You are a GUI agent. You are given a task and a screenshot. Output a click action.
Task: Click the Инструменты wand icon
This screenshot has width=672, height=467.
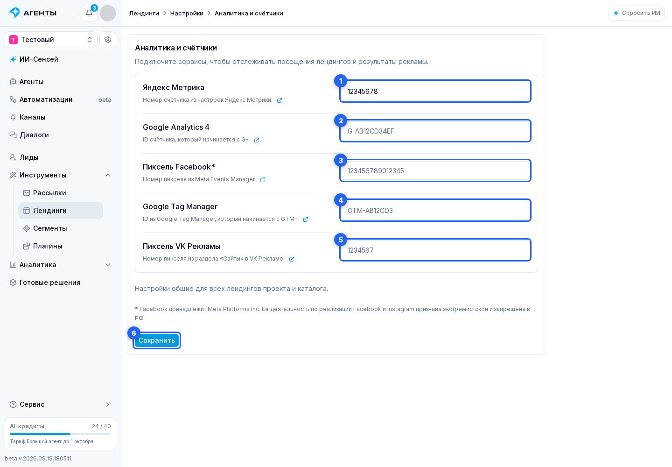point(13,175)
